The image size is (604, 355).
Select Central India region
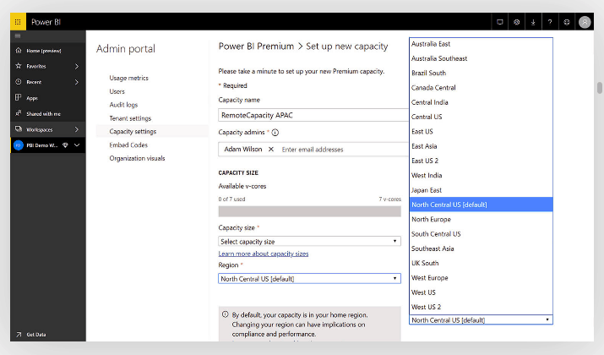point(481,102)
